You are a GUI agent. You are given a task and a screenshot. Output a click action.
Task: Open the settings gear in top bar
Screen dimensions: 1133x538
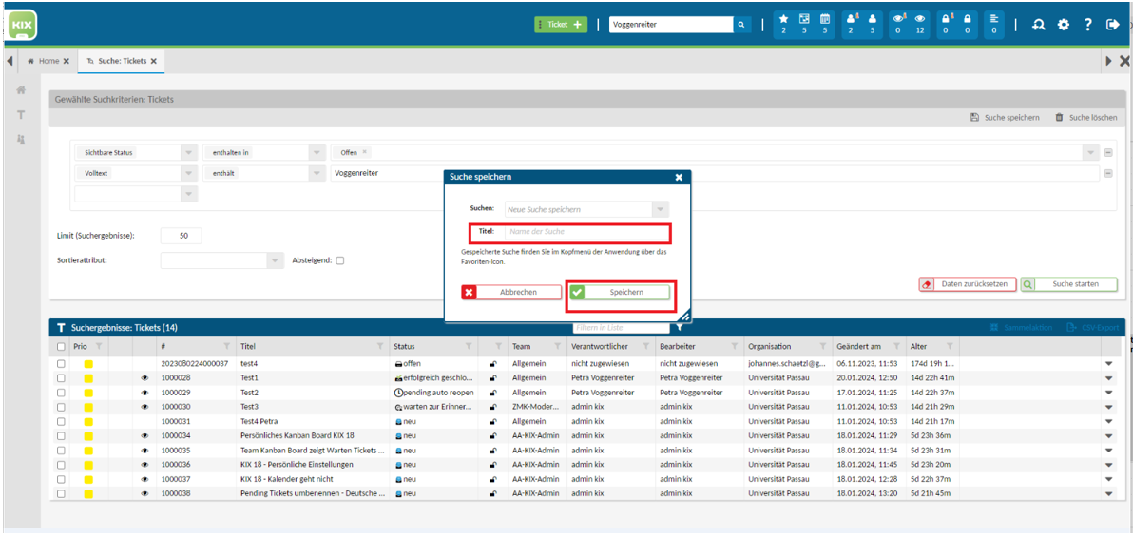click(x=1063, y=25)
